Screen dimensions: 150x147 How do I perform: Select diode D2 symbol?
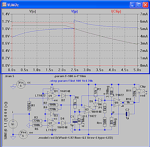click(x=63, y=96)
